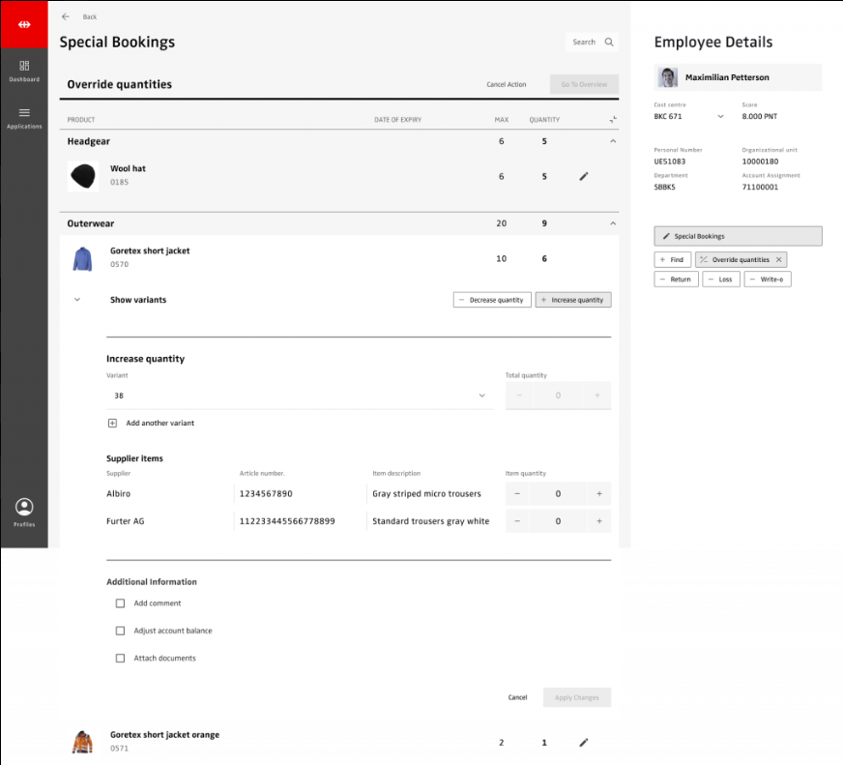
Task: Click the Furter AG article number field
Action: coord(300,521)
